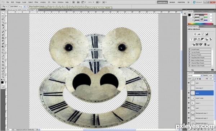Select the Rectangular Marquee tool

point(3,17)
